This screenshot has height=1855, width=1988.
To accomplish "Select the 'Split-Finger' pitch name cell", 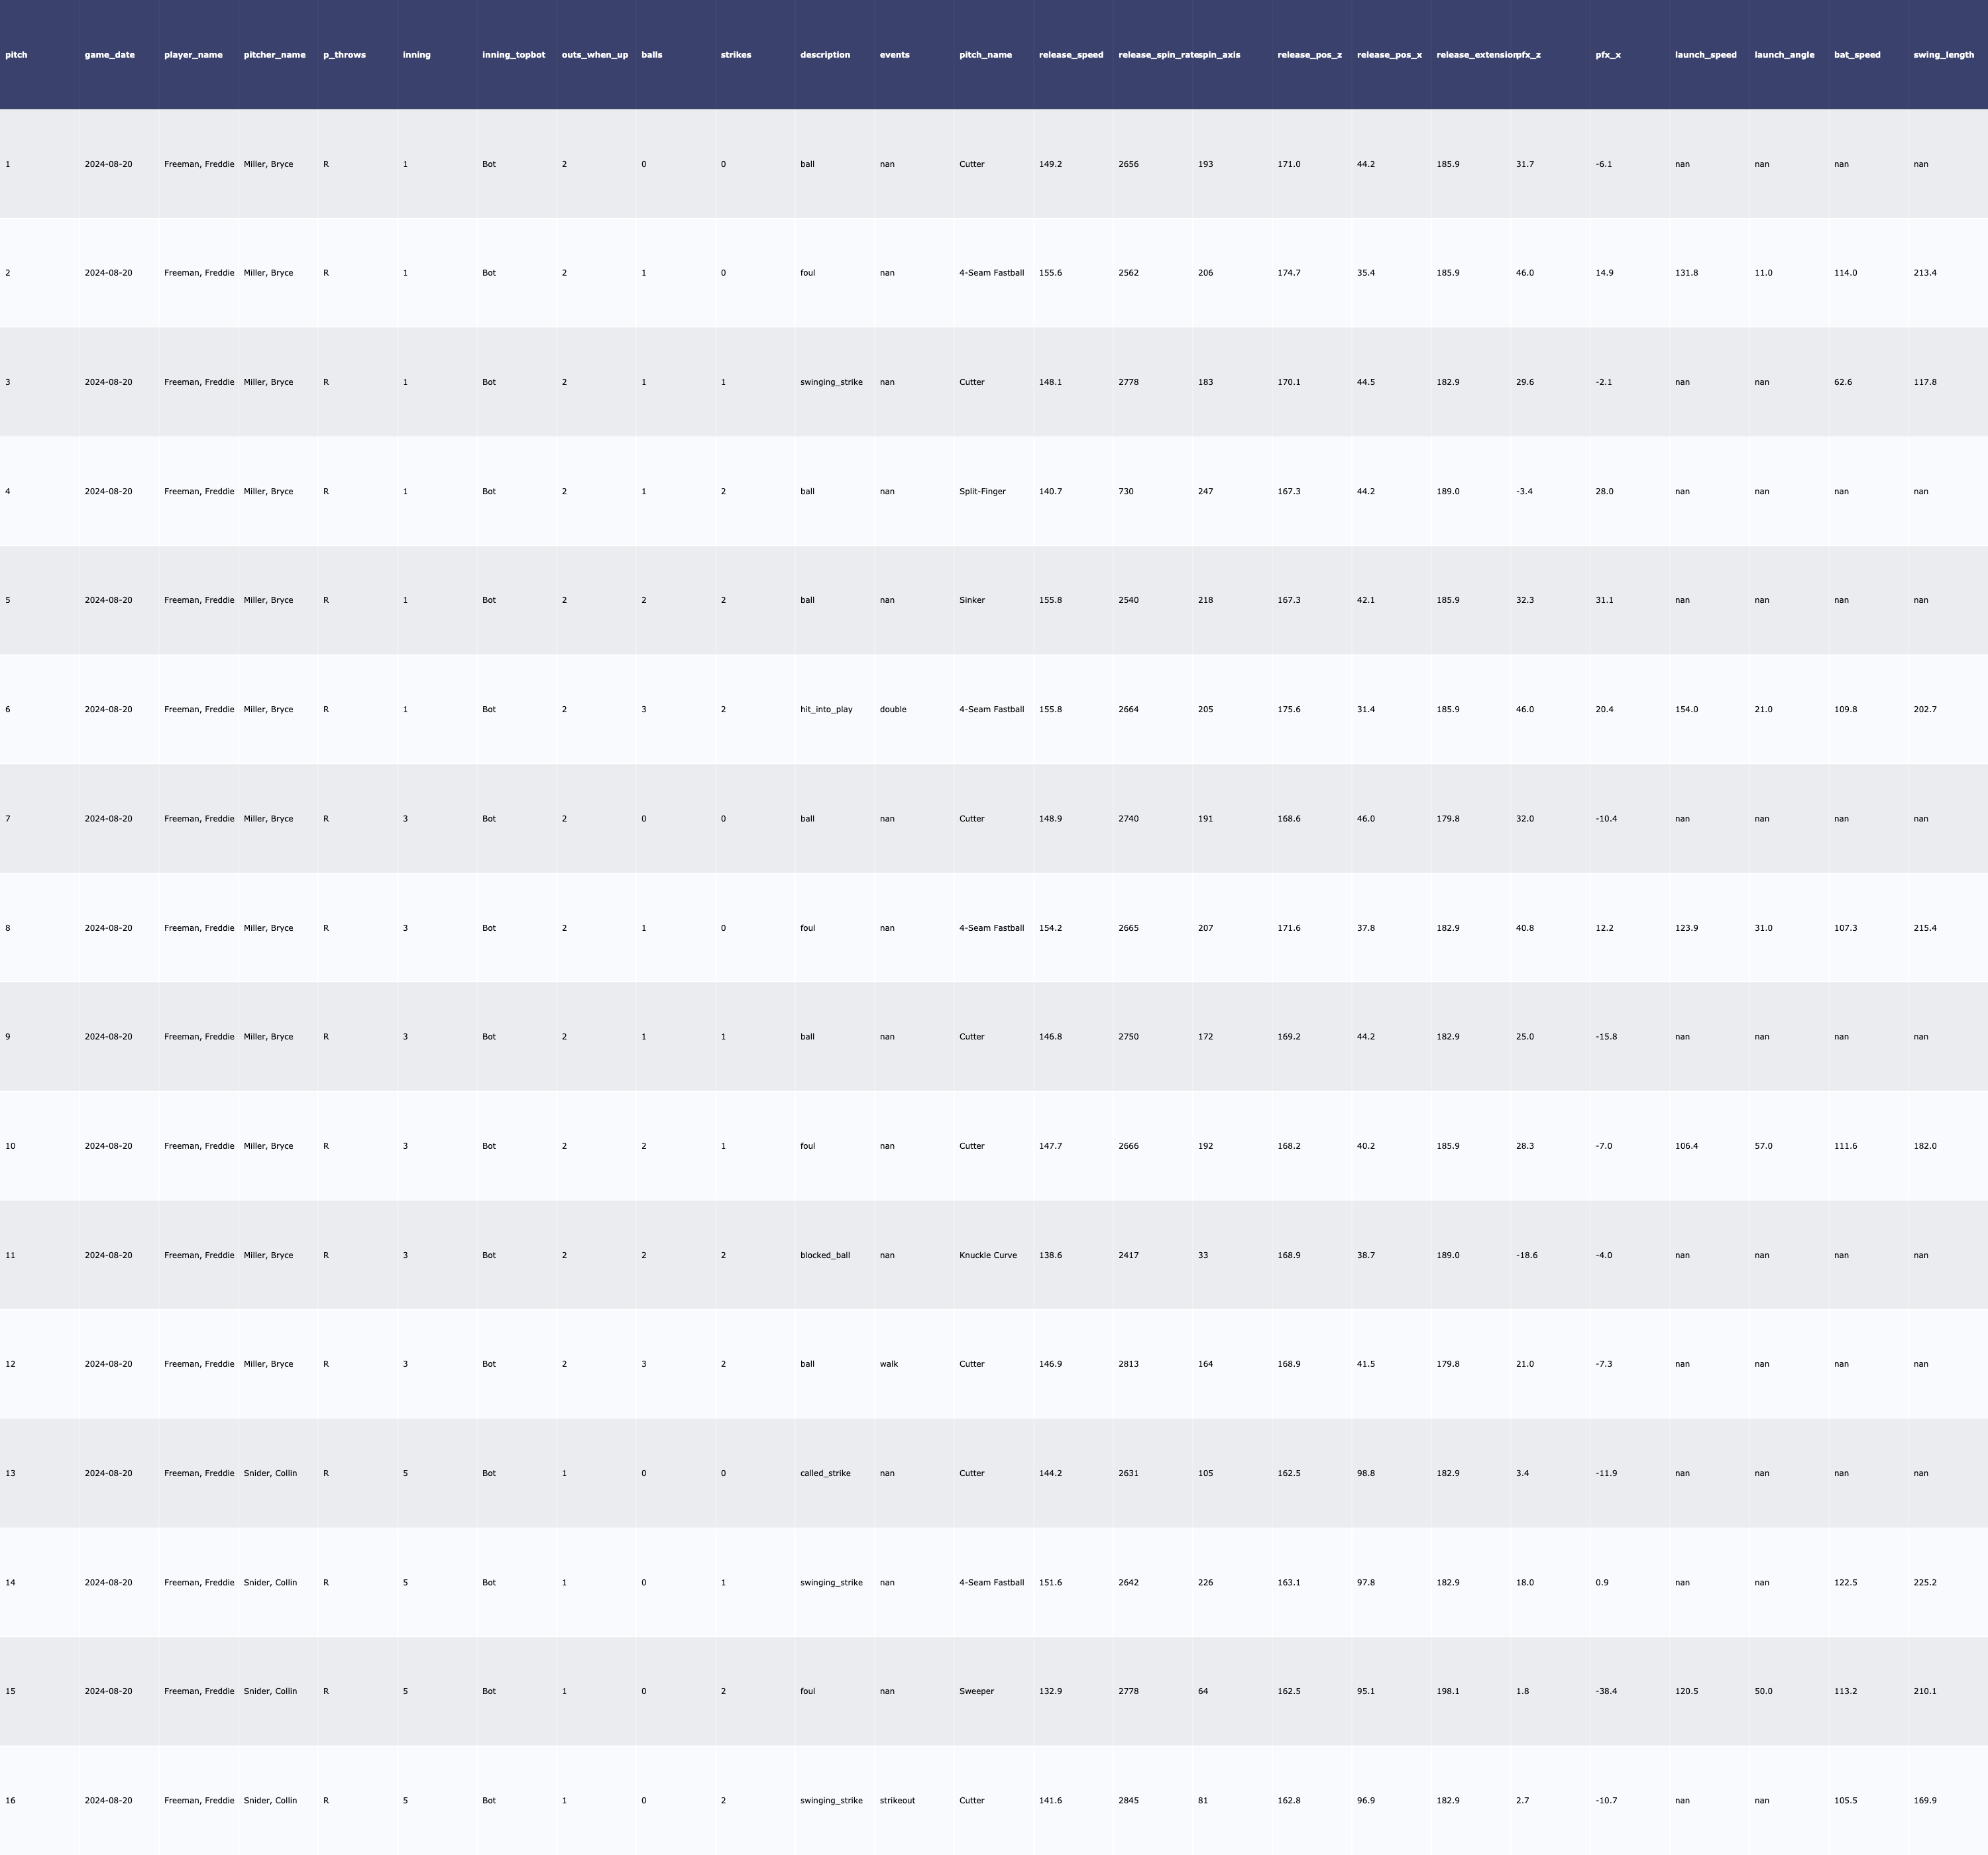I will pos(982,492).
